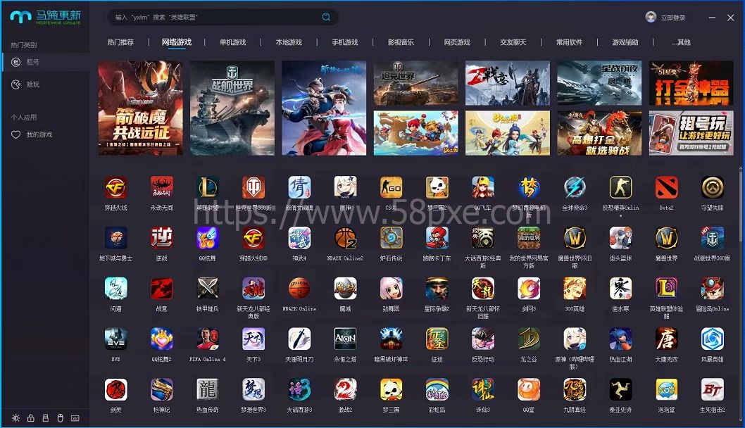Select the 街头篮球 game icon
The width and height of the screenshot is (745, 428).
(620, 238)
